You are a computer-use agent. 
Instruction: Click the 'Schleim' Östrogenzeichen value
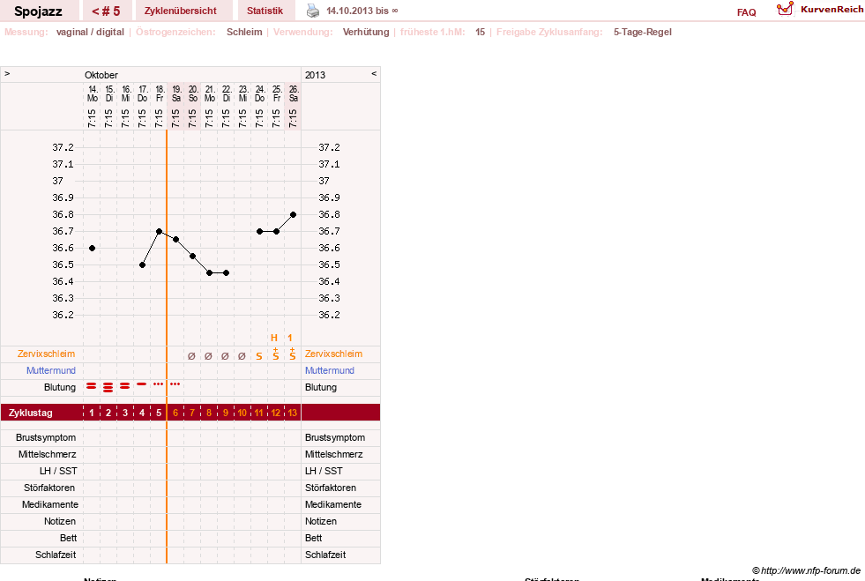[244, 32]
